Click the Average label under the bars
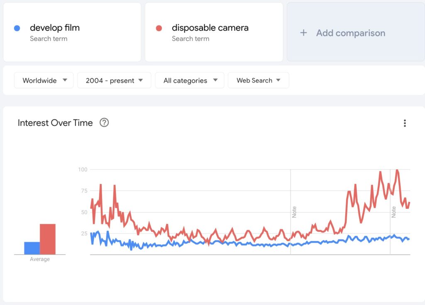 (x=40, y=259)
